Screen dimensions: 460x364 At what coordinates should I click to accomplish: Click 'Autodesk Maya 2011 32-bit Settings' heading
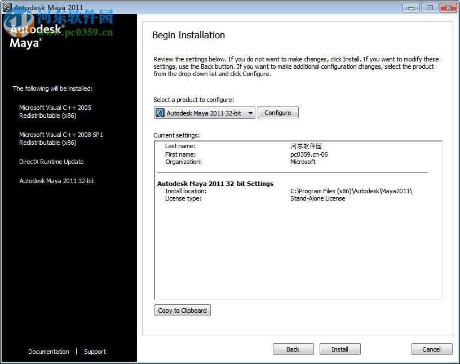pos(215,184)
